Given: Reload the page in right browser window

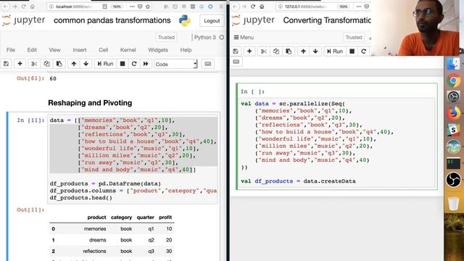Looking at the screenshot, I should (x=253, y=7).
